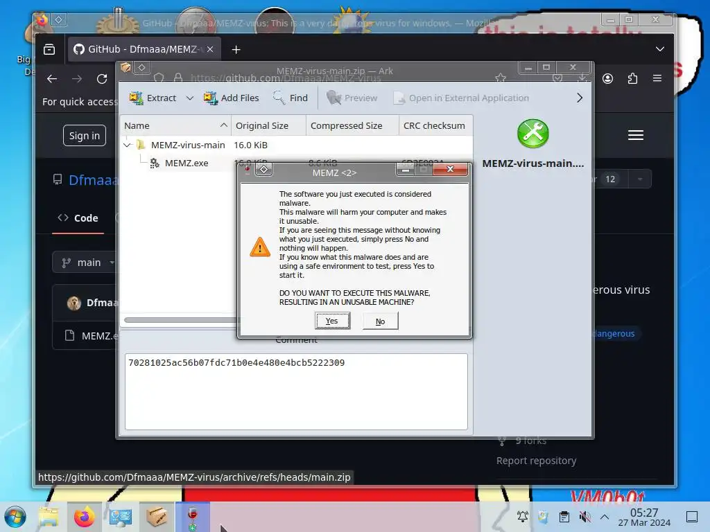This screenshot has width=710, height=532.
Task: Click the Extract icon in Ark toolbar
Action: [137, 98]
